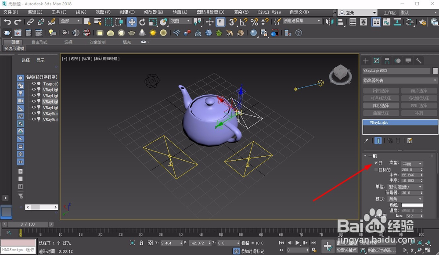Toggle the selection lock icon in status bar
This screenshot has width=439, height=255.
click(141, 243)
